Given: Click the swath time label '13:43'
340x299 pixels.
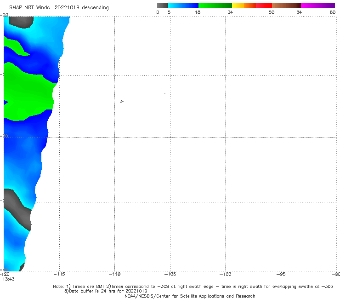Looking at the screenshot, I should (8, 279).
